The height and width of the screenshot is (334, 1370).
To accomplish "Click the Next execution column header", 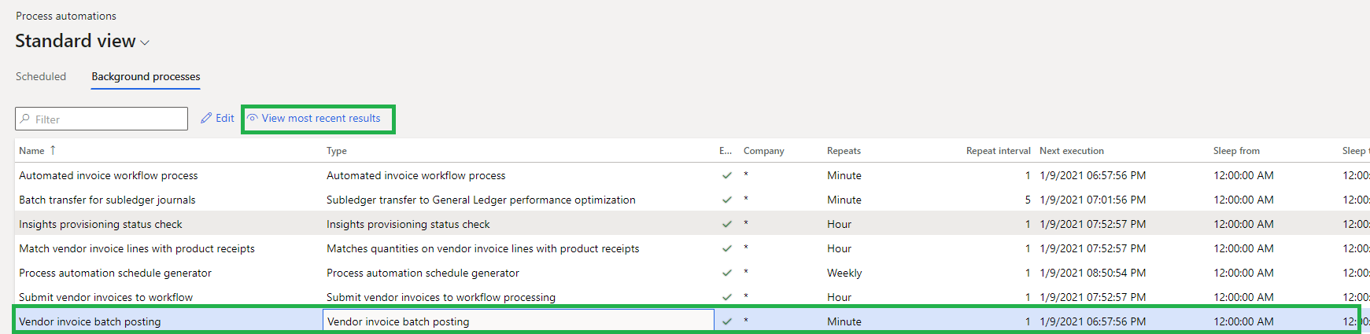I will click(1071, 151).
